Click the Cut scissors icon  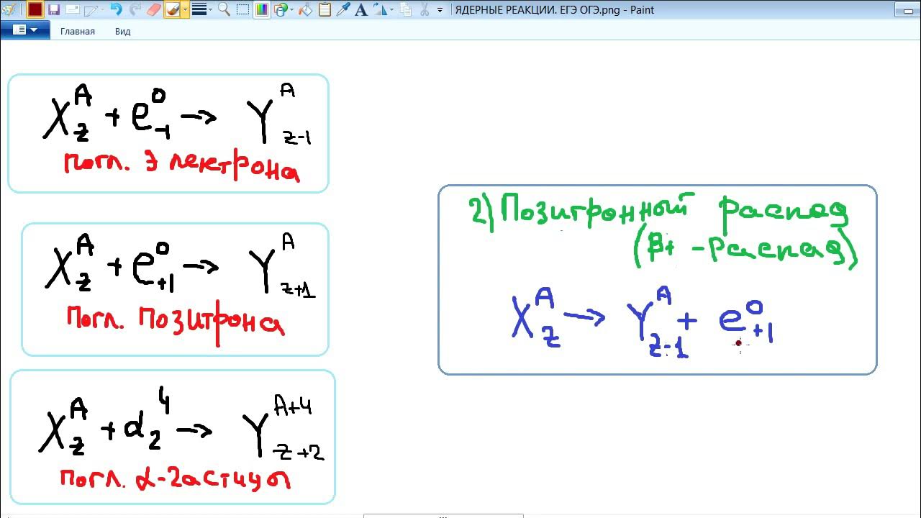point(425,10)
